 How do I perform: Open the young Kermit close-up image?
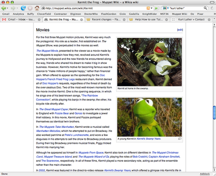tap(149, 117)
